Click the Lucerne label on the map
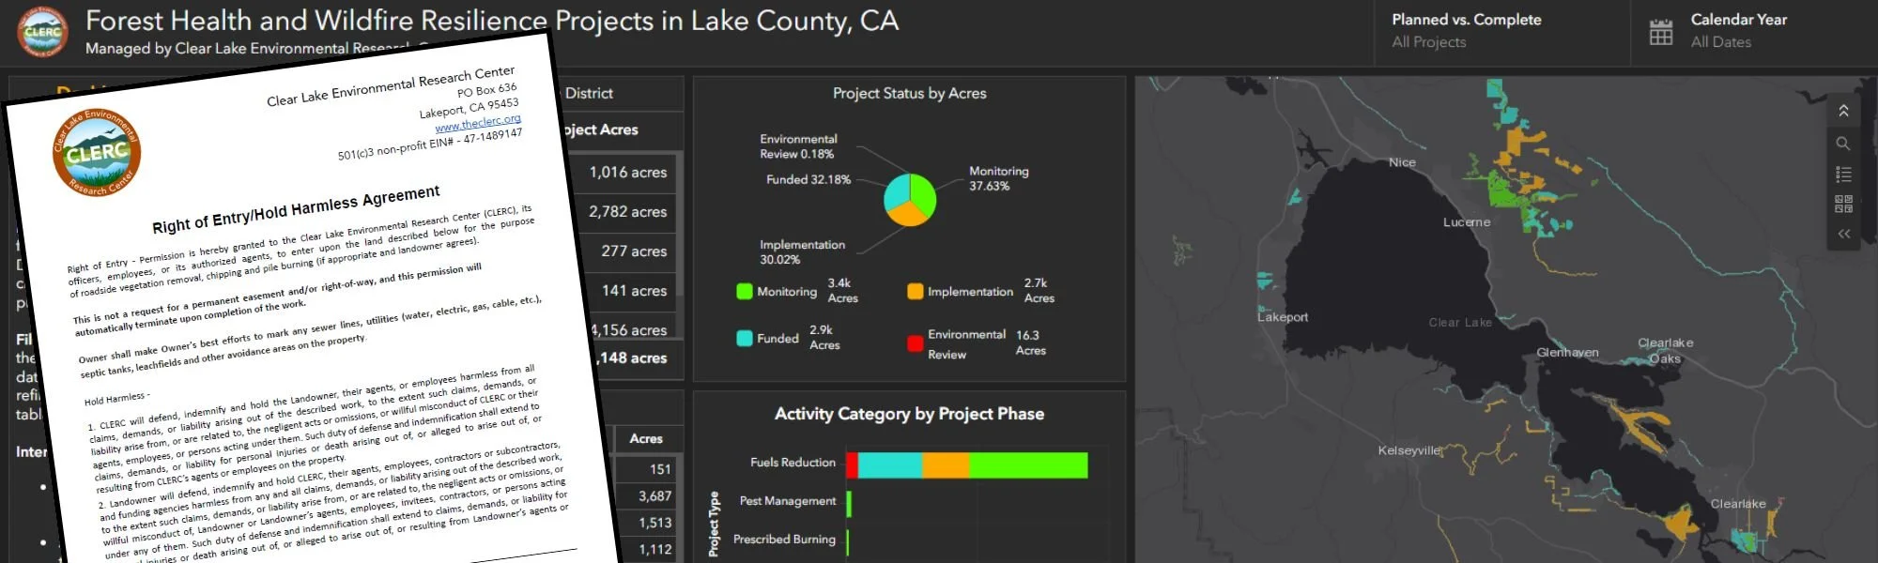 pyautogui.click(x=1467, y=222)
